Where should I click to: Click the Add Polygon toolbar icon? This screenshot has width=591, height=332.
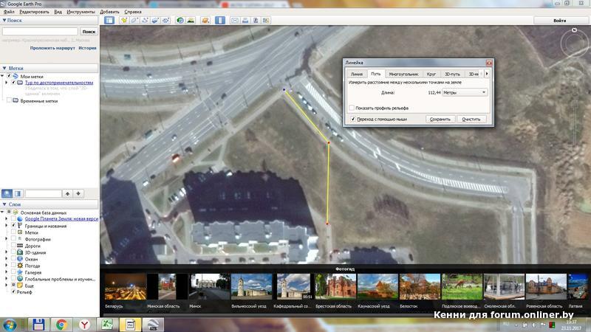134,20
